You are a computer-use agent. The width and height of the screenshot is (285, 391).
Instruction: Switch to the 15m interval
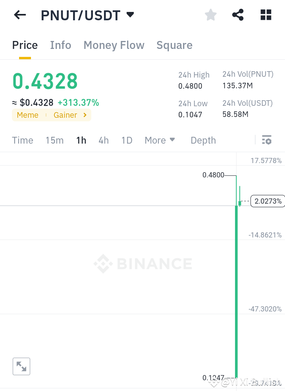[54, 140]
